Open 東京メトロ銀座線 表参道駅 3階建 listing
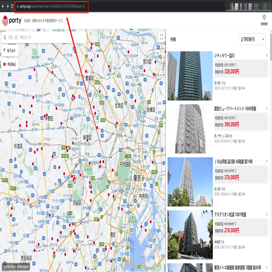Viewport: 272px width, 272px height. [x=238, y=268]
